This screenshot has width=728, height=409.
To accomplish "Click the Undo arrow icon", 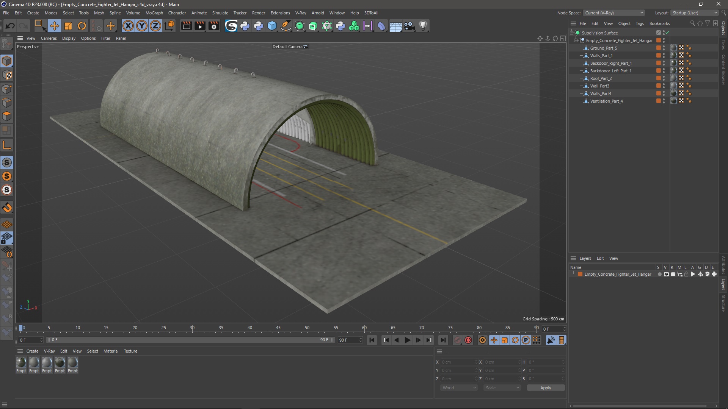I will pos(10,26).
